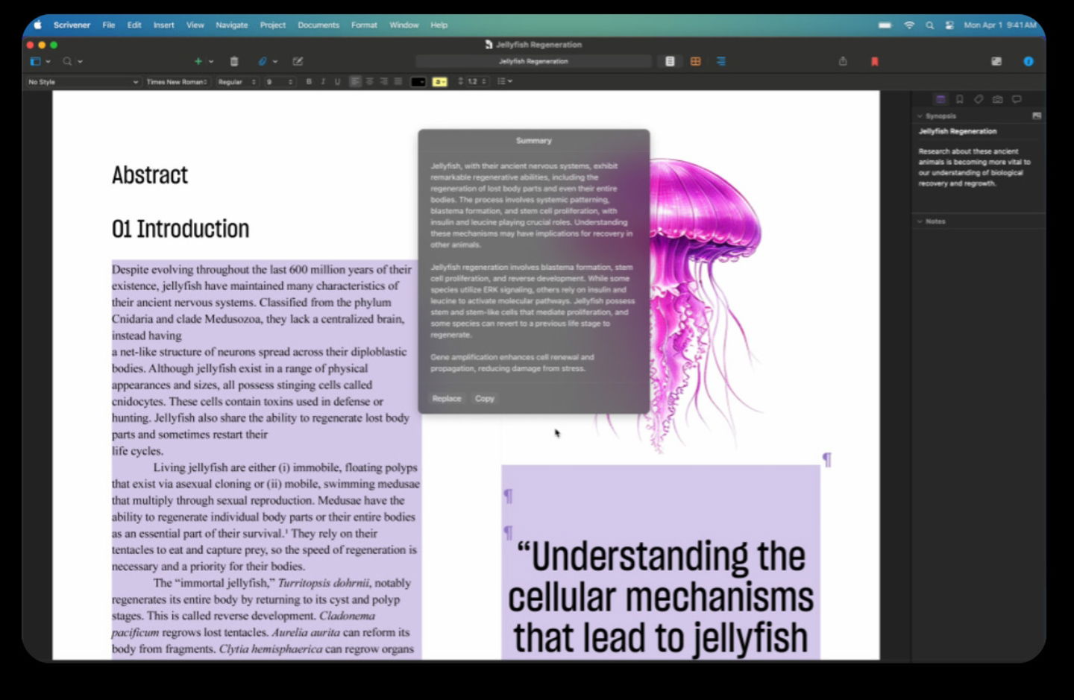Open the Window menu
Screen dimensions: 1074x700
click(x=404, y=25)
